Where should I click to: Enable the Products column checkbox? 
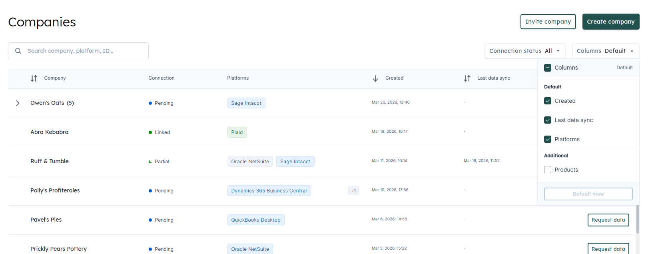coord(548,170)
